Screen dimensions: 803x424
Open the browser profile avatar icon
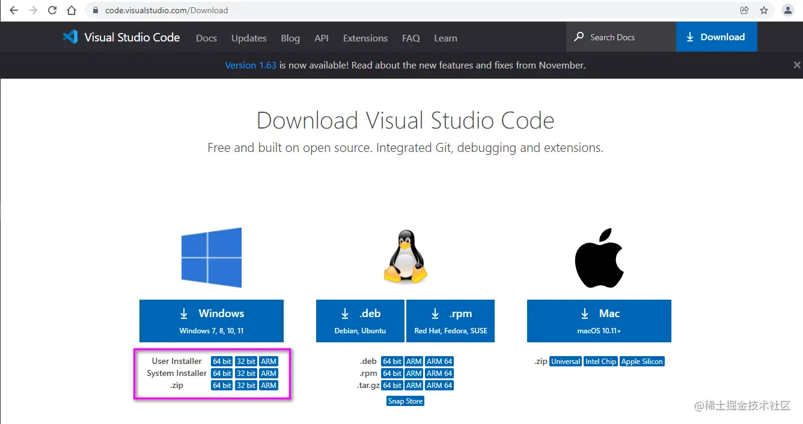coord(787,10)
